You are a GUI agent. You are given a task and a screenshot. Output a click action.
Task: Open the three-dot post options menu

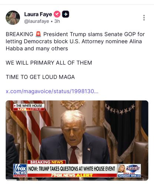(144, 18)
